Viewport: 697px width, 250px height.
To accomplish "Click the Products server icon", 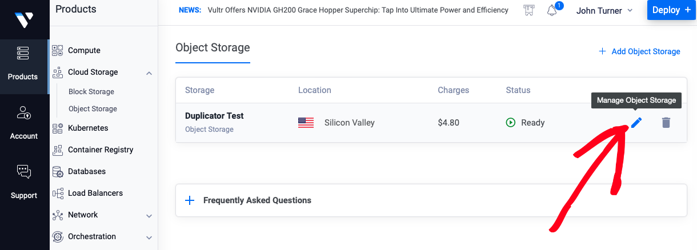I will pyautogui.click(x=23, y=54).
